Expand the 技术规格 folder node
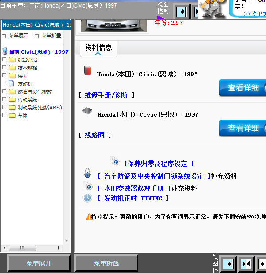This screenshot has height=273, width=266. pos(4,67)
